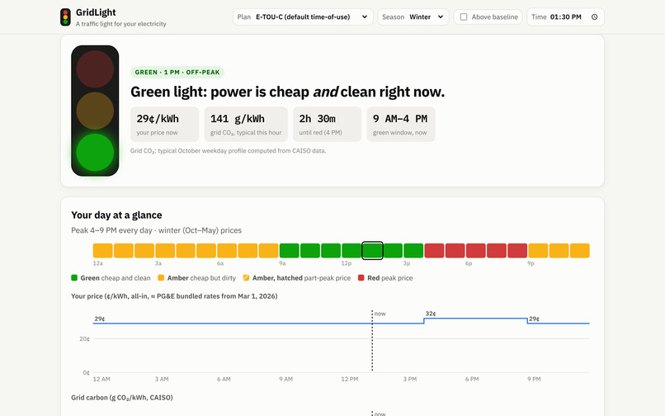Click the Red peak price legend swatch

pyautogui.click(x=361, y=278)
